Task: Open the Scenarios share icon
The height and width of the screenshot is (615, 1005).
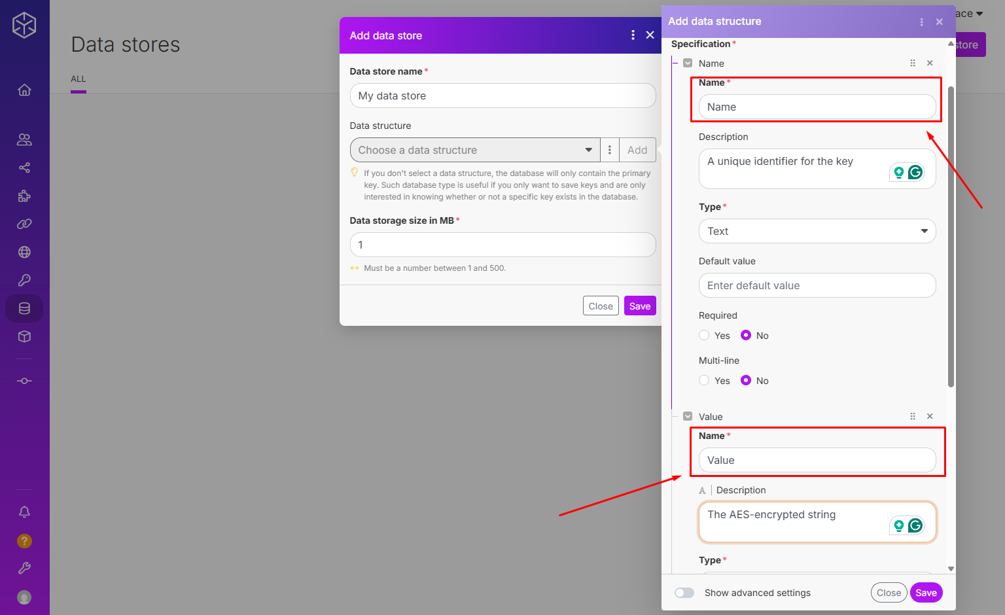Action: (24, 168)
